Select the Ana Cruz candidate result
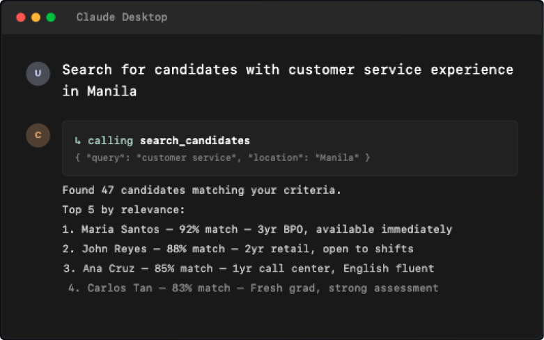 (249, 268)
